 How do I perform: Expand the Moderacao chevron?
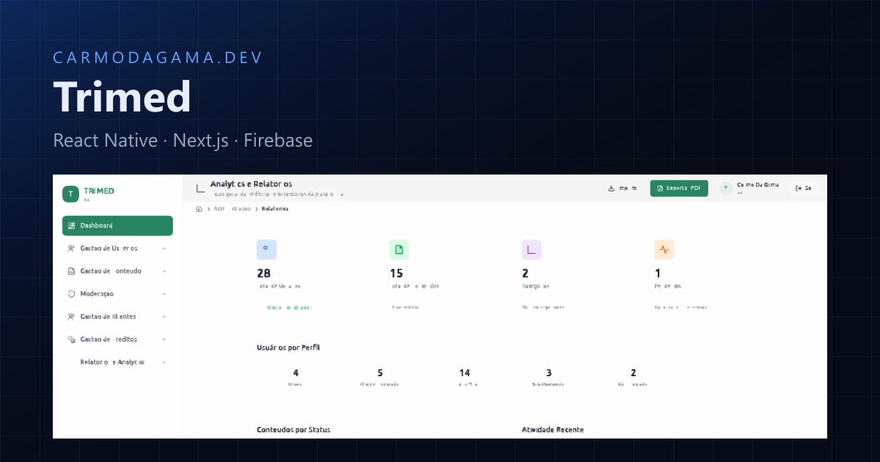164,294
